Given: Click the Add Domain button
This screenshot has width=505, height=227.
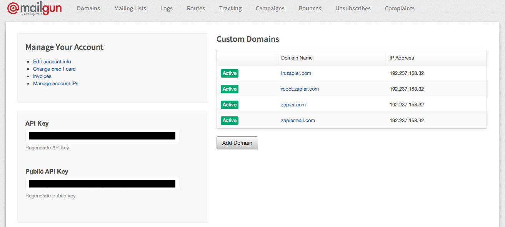Looking at the screenshot, I should [237, 143].
